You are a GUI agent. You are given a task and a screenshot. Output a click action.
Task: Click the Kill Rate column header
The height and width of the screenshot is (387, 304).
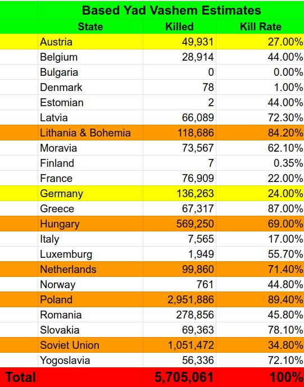[x=260, y=26]
